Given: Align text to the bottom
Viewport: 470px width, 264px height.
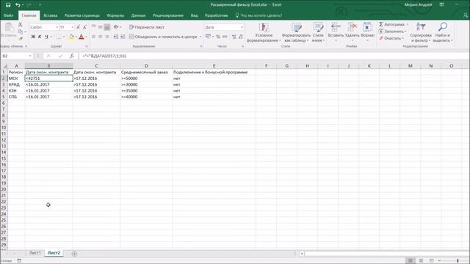Looking at the screenshot, I should pyautogui.click(x=107, y=27).
